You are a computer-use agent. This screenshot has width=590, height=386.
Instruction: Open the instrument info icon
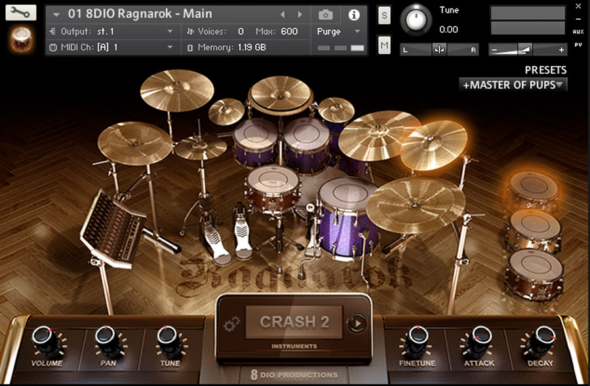[x=354, y=15]
